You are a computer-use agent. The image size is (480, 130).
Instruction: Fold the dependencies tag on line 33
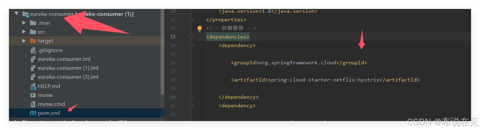pos(191,37)
